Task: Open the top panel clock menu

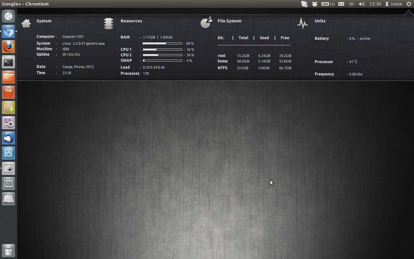Action: (375, 4)
